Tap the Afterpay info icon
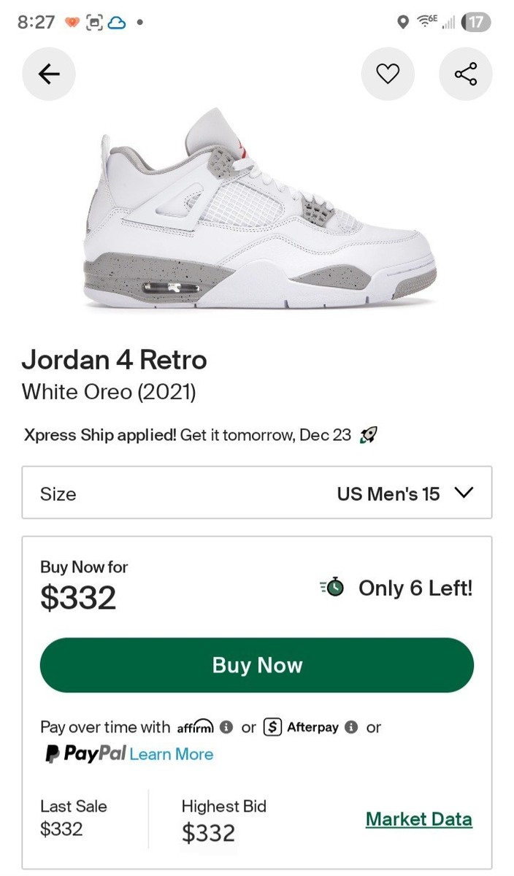This screenshot has height=876, width=514. click(x=353, y=727)
